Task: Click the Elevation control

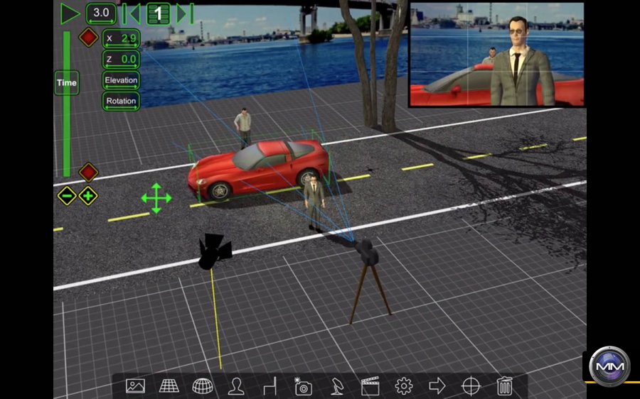Action: point(121,80)
